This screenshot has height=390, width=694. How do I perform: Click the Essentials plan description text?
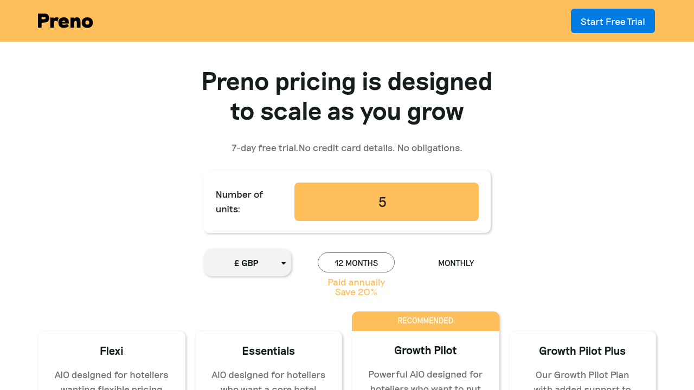(268, 380)
